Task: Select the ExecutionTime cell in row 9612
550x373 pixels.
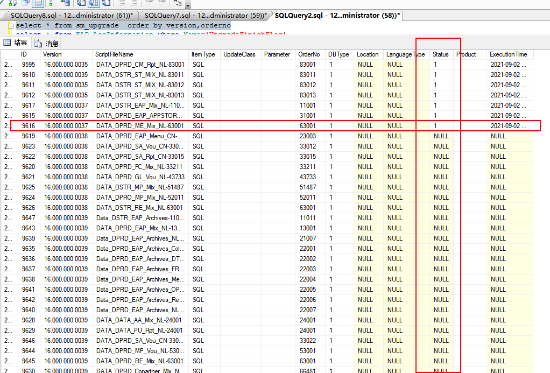Action: click(x=510, y=95)
